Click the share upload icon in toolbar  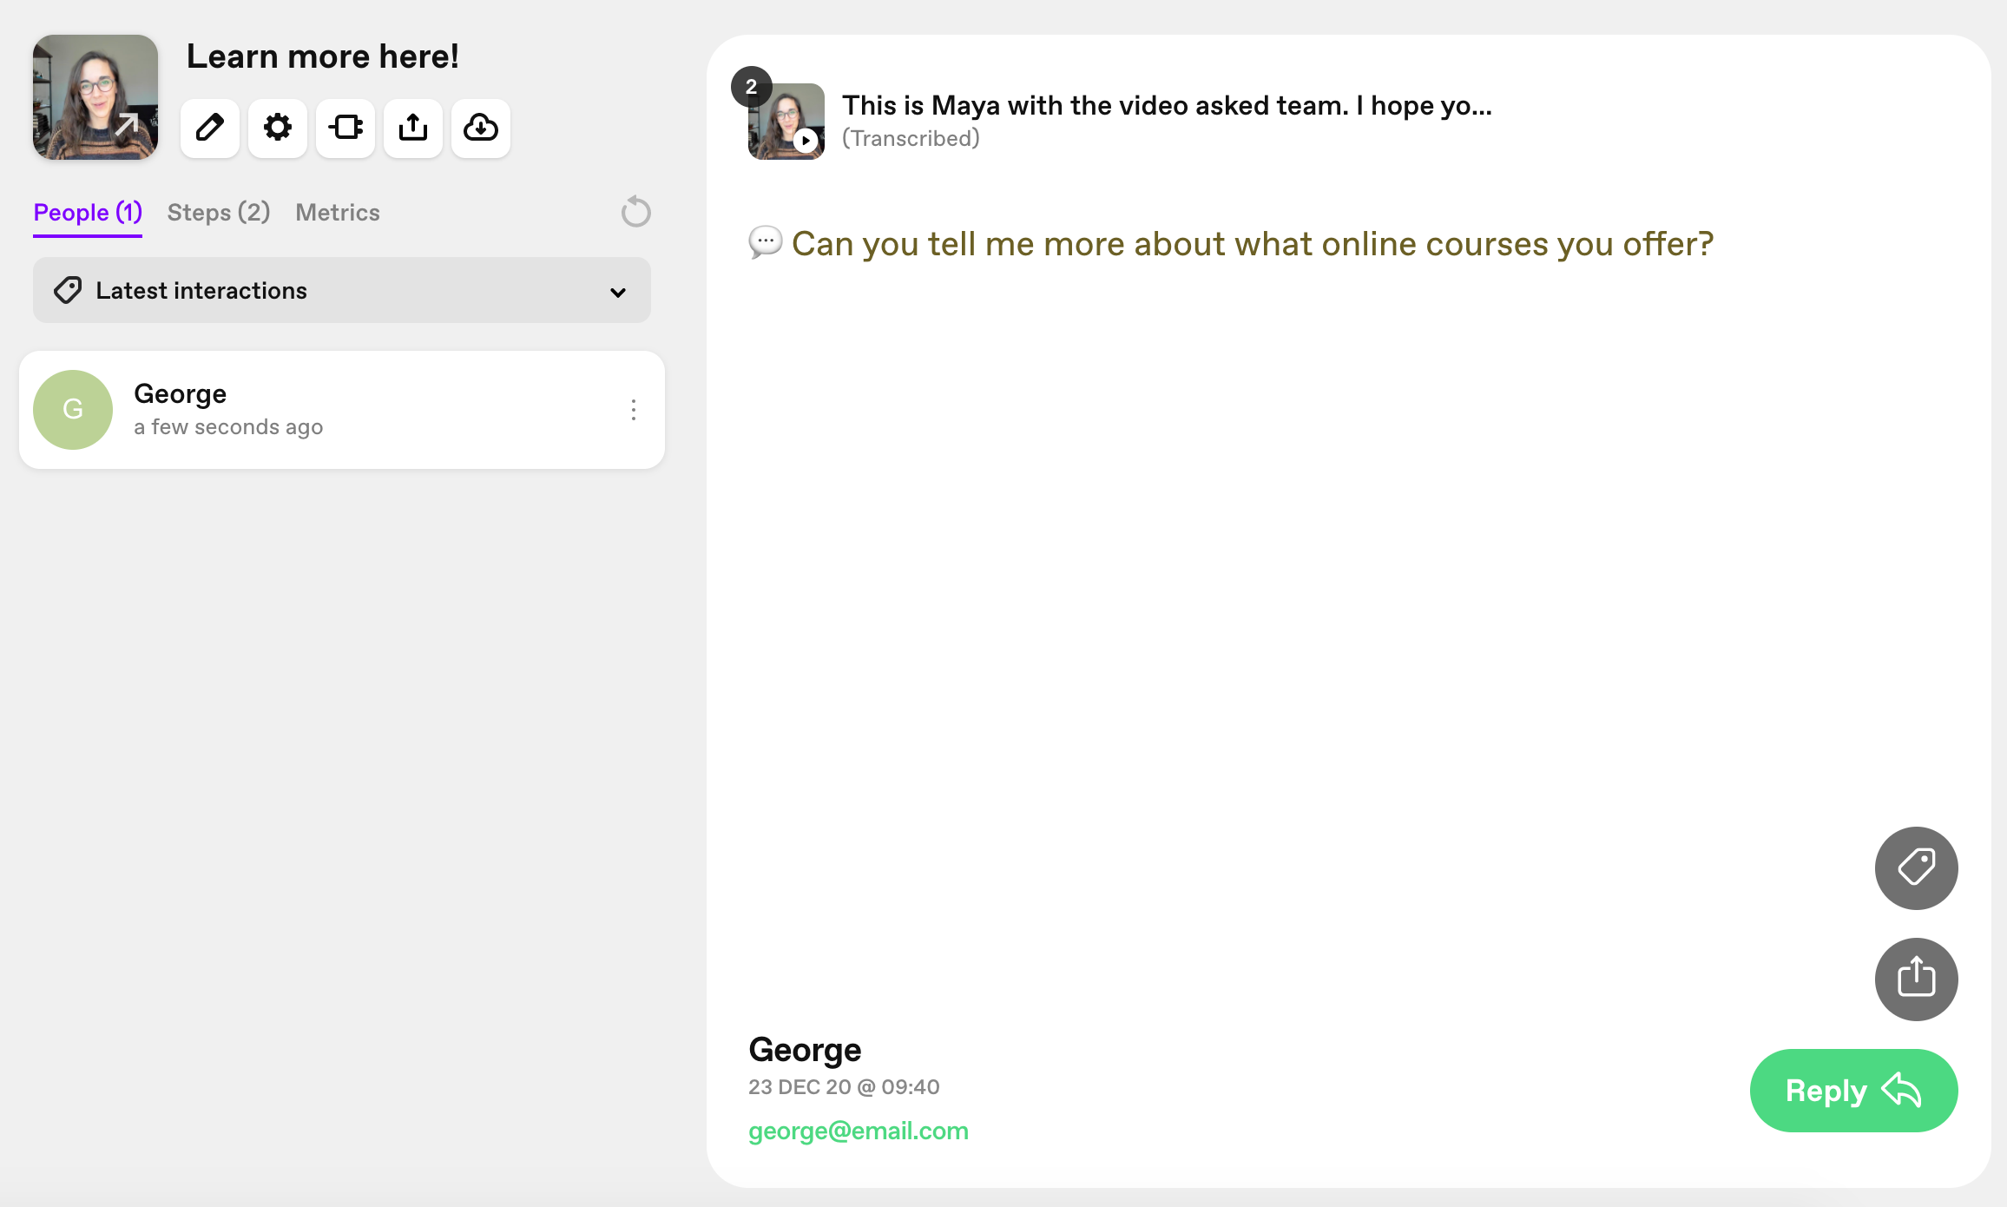(413, 128)
